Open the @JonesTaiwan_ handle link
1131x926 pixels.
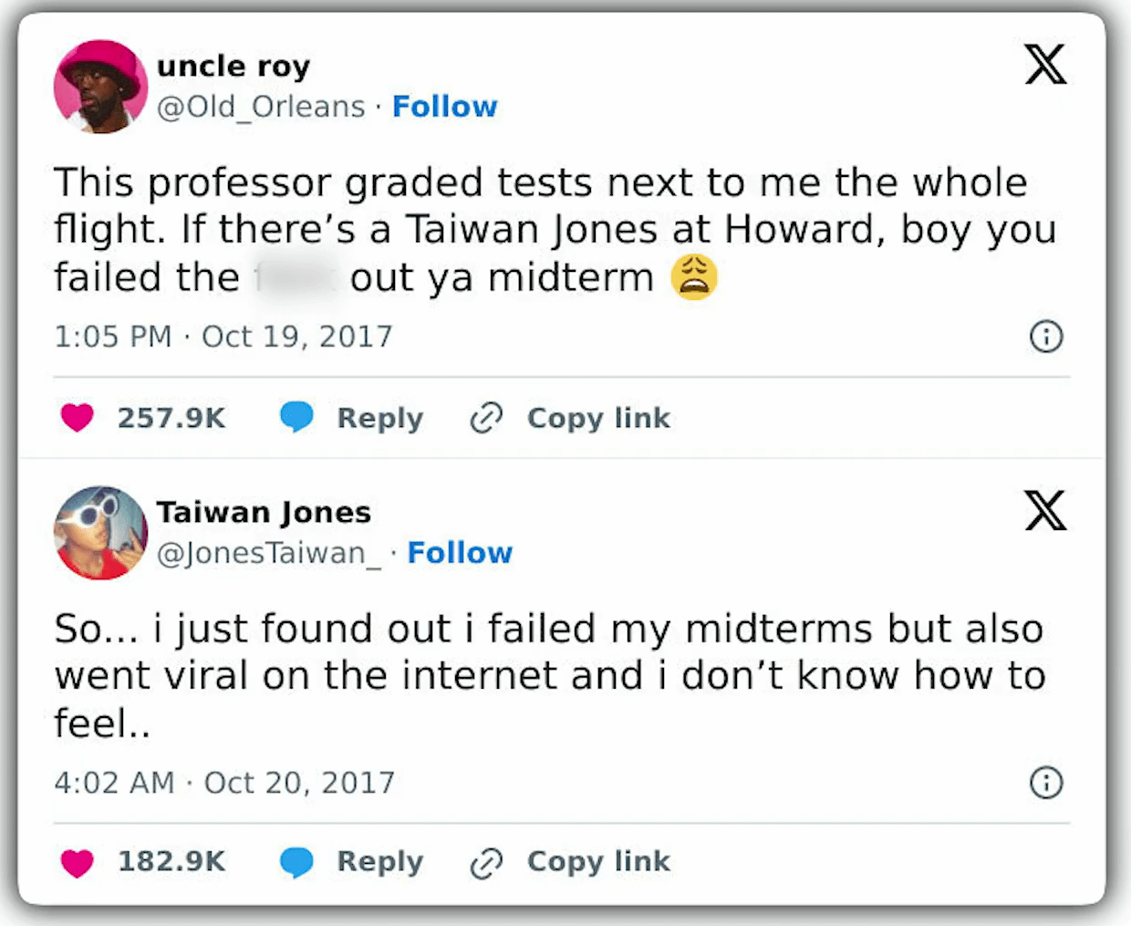pyautogui.click(x=268, y=553)
